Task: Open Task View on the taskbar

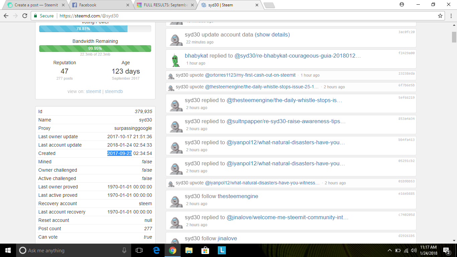Action: pyautogui.click(x=139, y=250)
